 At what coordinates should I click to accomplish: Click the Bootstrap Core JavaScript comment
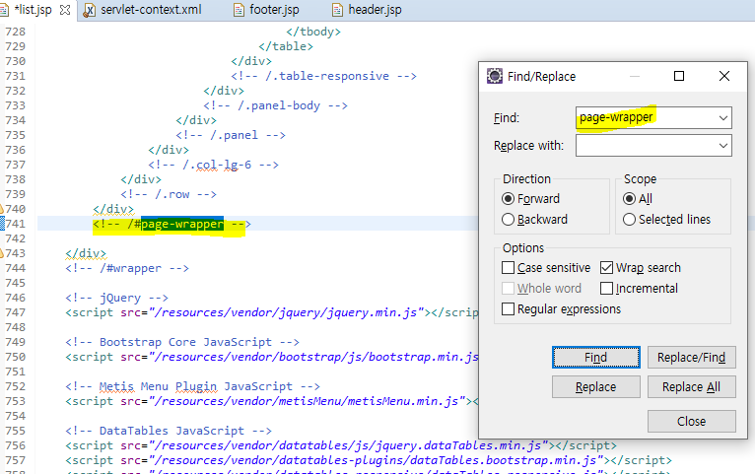[182, 342]
